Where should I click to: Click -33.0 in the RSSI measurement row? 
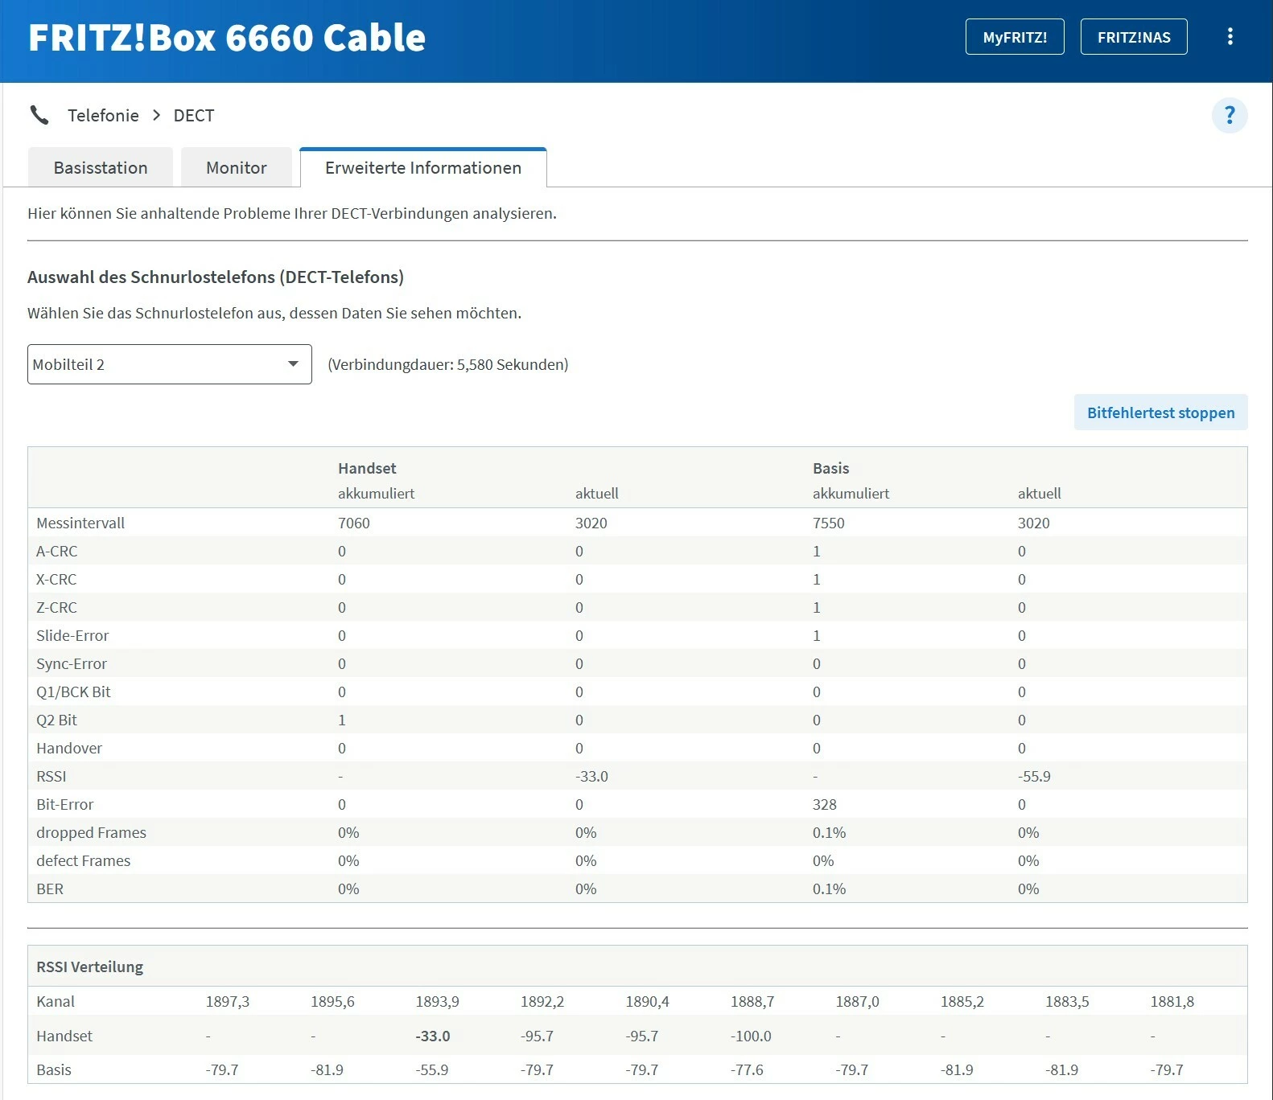(591, 776)
